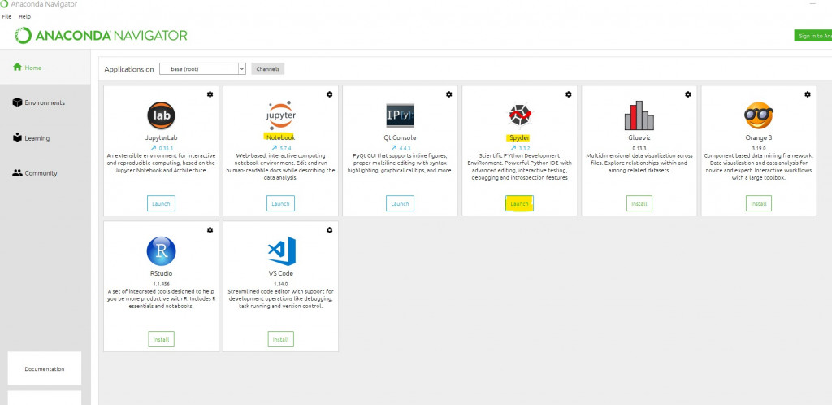
Task: Click the Channels button
Action: click(x=268, y=69)
